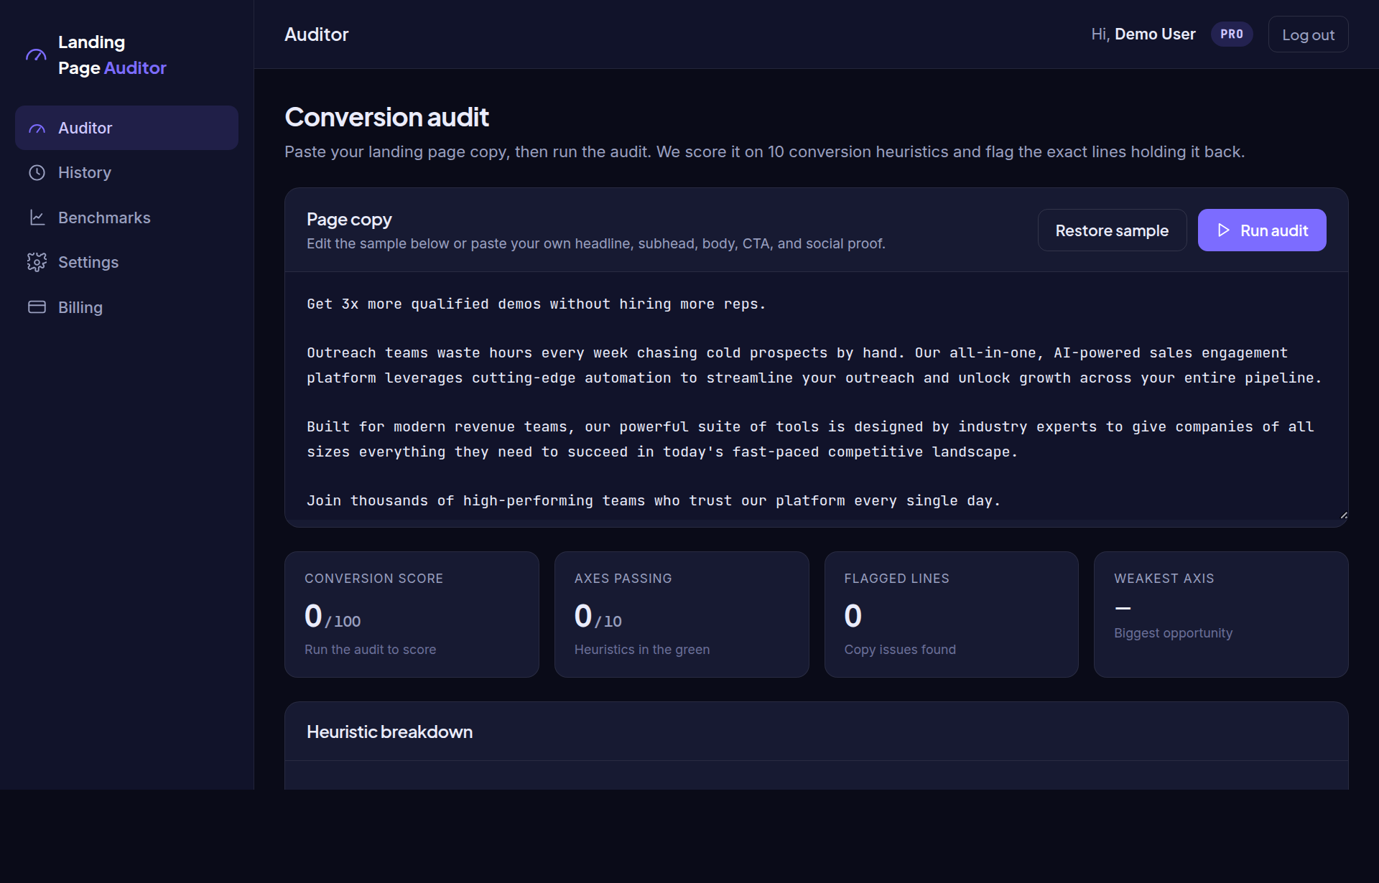Click the Axes Passing card

(x=682, y=615)
